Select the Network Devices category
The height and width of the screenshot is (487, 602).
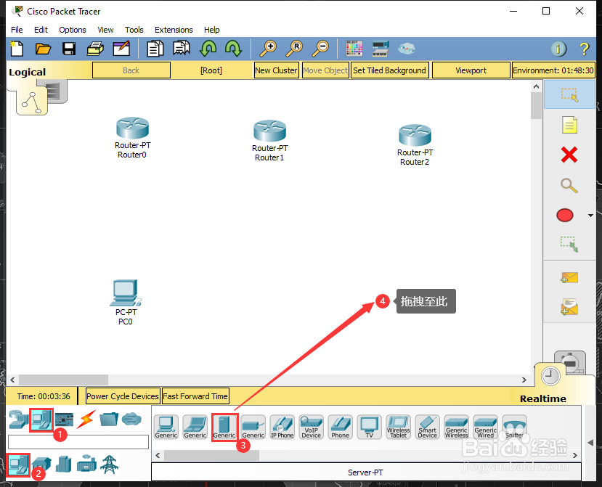coord(18,419)
